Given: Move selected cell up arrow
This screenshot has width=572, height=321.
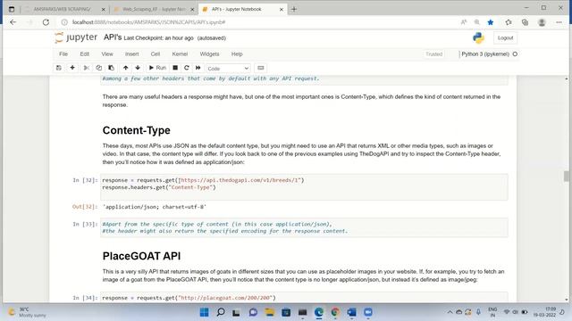Looking at the screenshot, I should click(125, 68).
